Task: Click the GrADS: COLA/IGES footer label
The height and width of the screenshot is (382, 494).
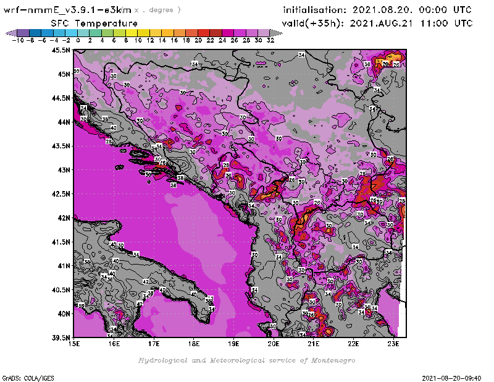Action: pyautogui.click(x=28, y=378)
